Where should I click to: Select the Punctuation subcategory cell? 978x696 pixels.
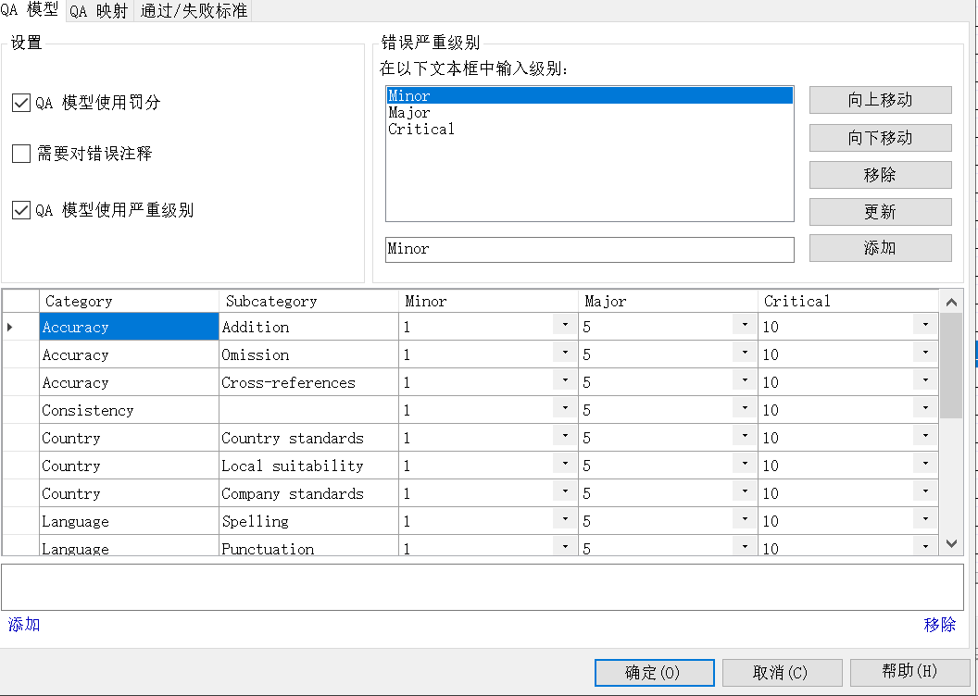pyautogui.click(x=308, y=546)
